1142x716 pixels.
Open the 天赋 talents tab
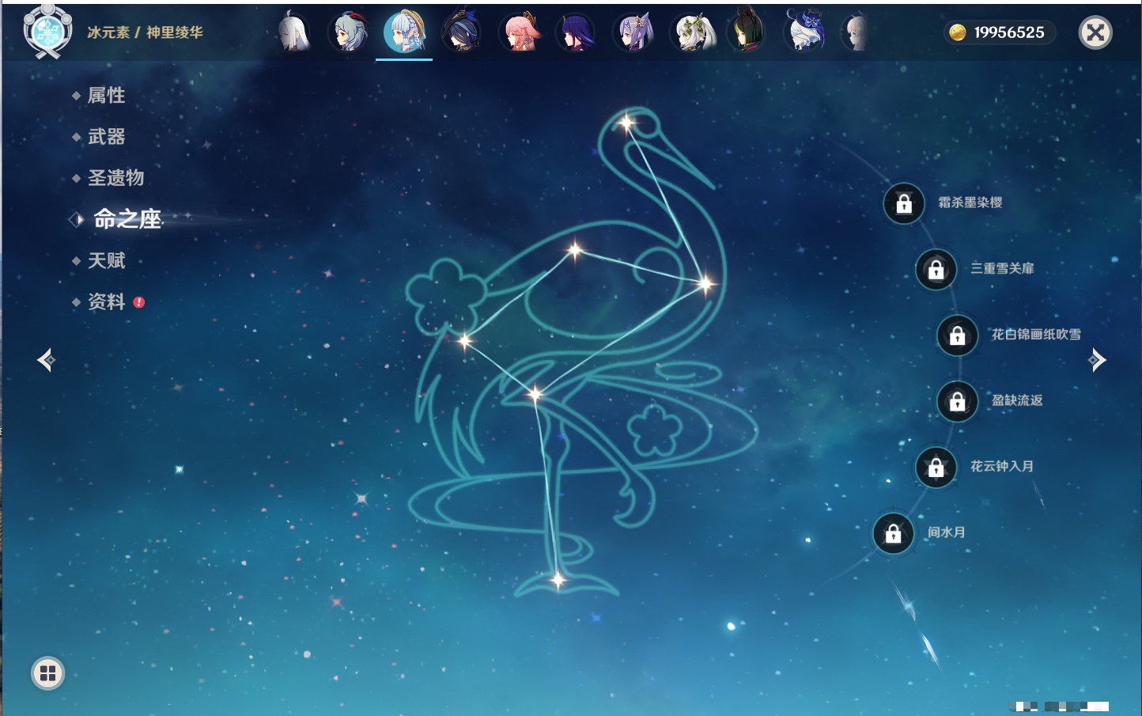(107, 260)
